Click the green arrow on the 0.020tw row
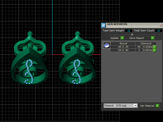163x122 pixels. pos(155,47)
